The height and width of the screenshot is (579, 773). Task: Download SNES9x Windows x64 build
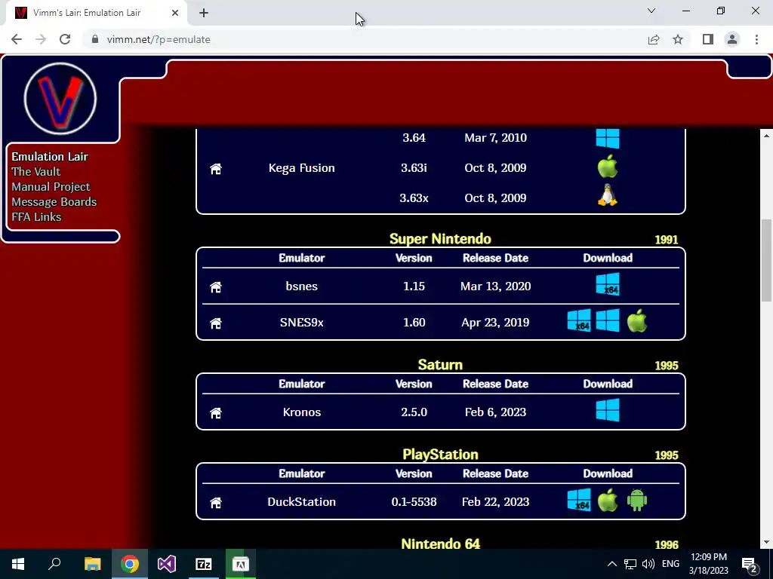tap(579, 320)
